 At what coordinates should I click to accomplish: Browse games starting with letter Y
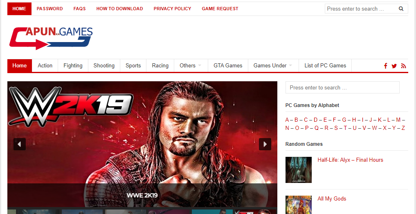[394, 128]
